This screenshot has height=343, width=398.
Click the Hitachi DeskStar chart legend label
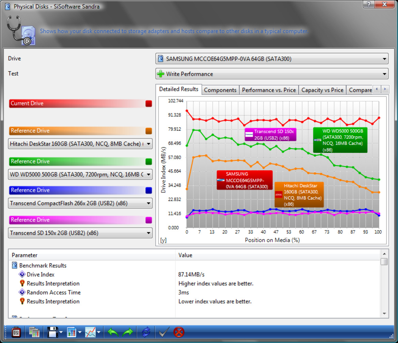[299, 195]
